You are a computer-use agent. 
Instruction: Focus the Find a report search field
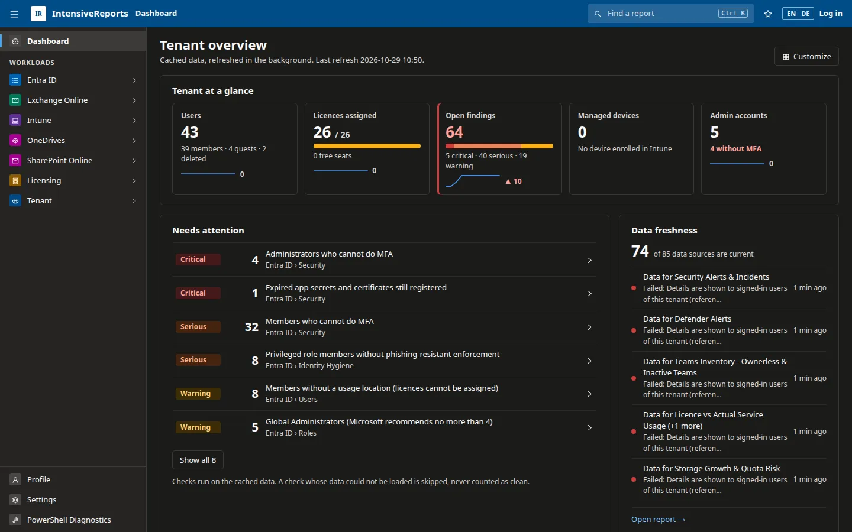click(671, 14)
